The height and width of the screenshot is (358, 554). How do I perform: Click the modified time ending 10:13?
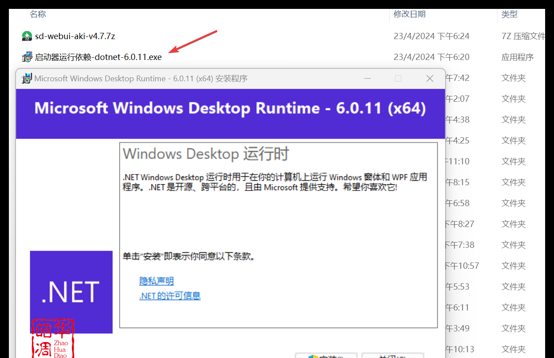460,349
